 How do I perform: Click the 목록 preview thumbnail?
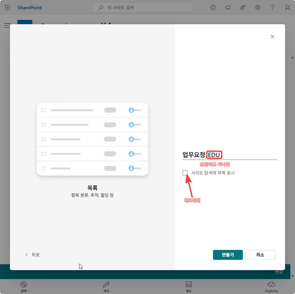point(93,139)
